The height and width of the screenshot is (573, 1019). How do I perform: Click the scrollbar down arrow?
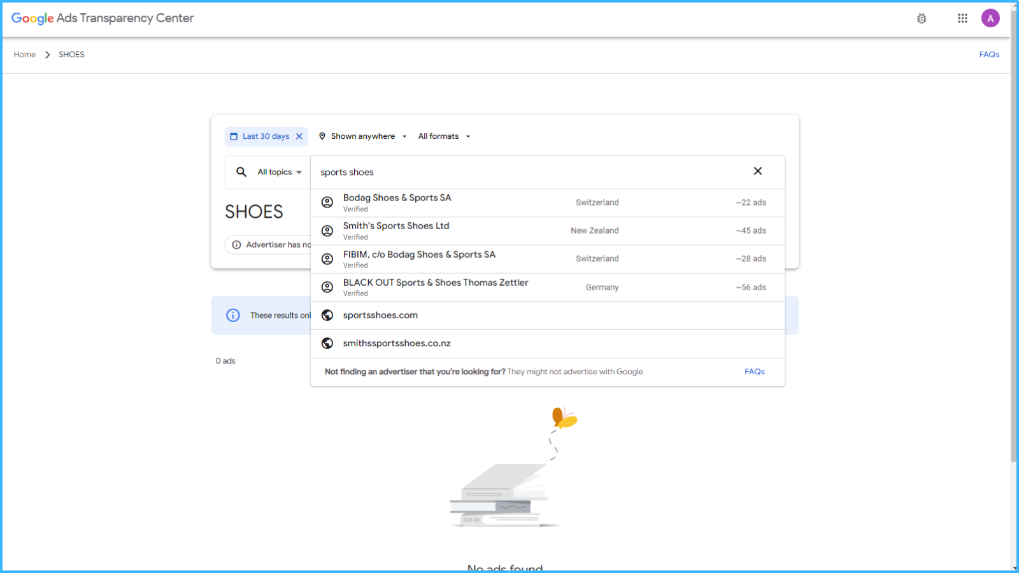coord(1014,567)
